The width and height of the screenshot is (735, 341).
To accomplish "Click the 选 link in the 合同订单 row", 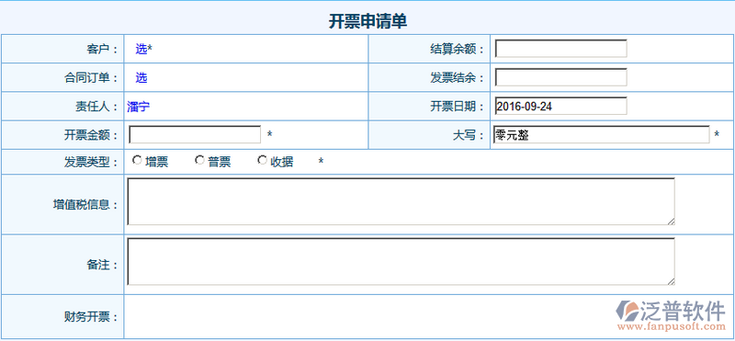I will [141, 78].
